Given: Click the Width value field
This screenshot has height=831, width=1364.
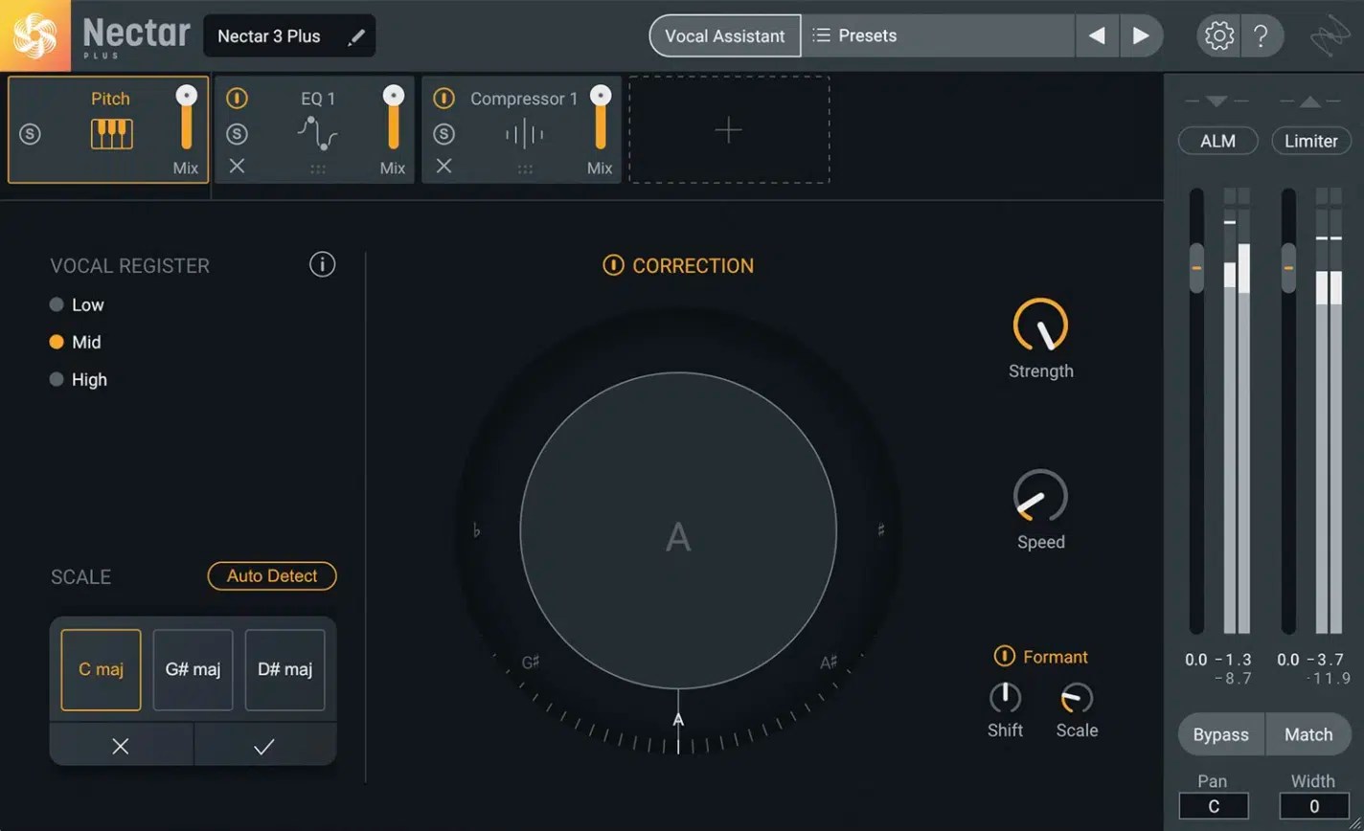Looking at the screenshot, I should click(x=1312, y=806).
